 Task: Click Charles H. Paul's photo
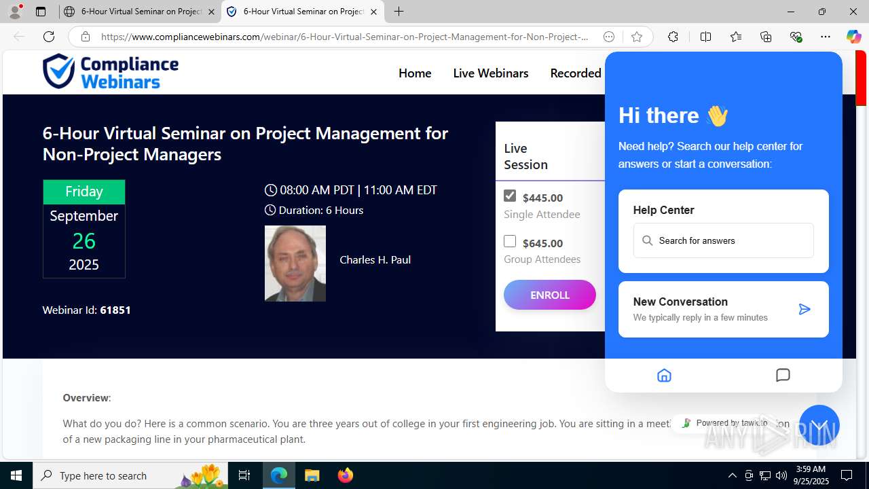[295, 264]
